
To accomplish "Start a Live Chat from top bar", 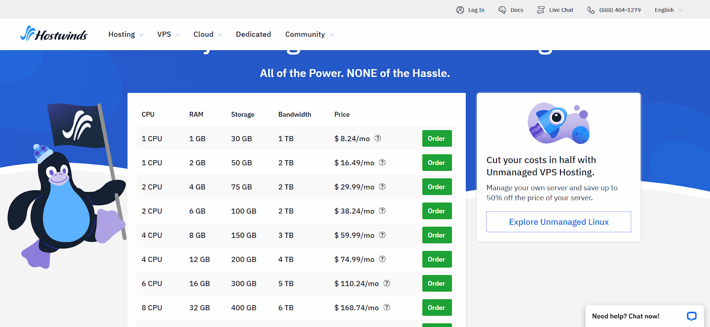I will [561, 10].
